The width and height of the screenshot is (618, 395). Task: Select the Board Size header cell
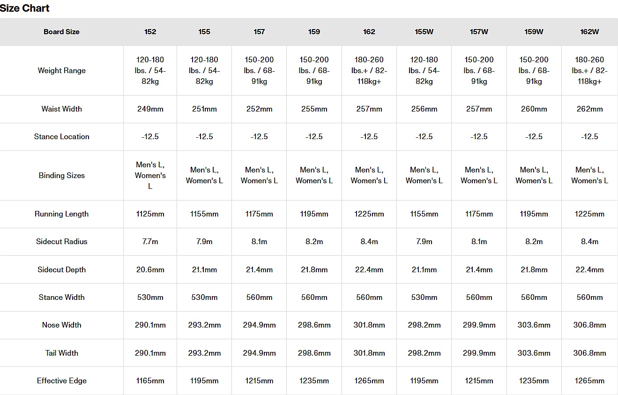pyautogui.click(x=61, y=32)
